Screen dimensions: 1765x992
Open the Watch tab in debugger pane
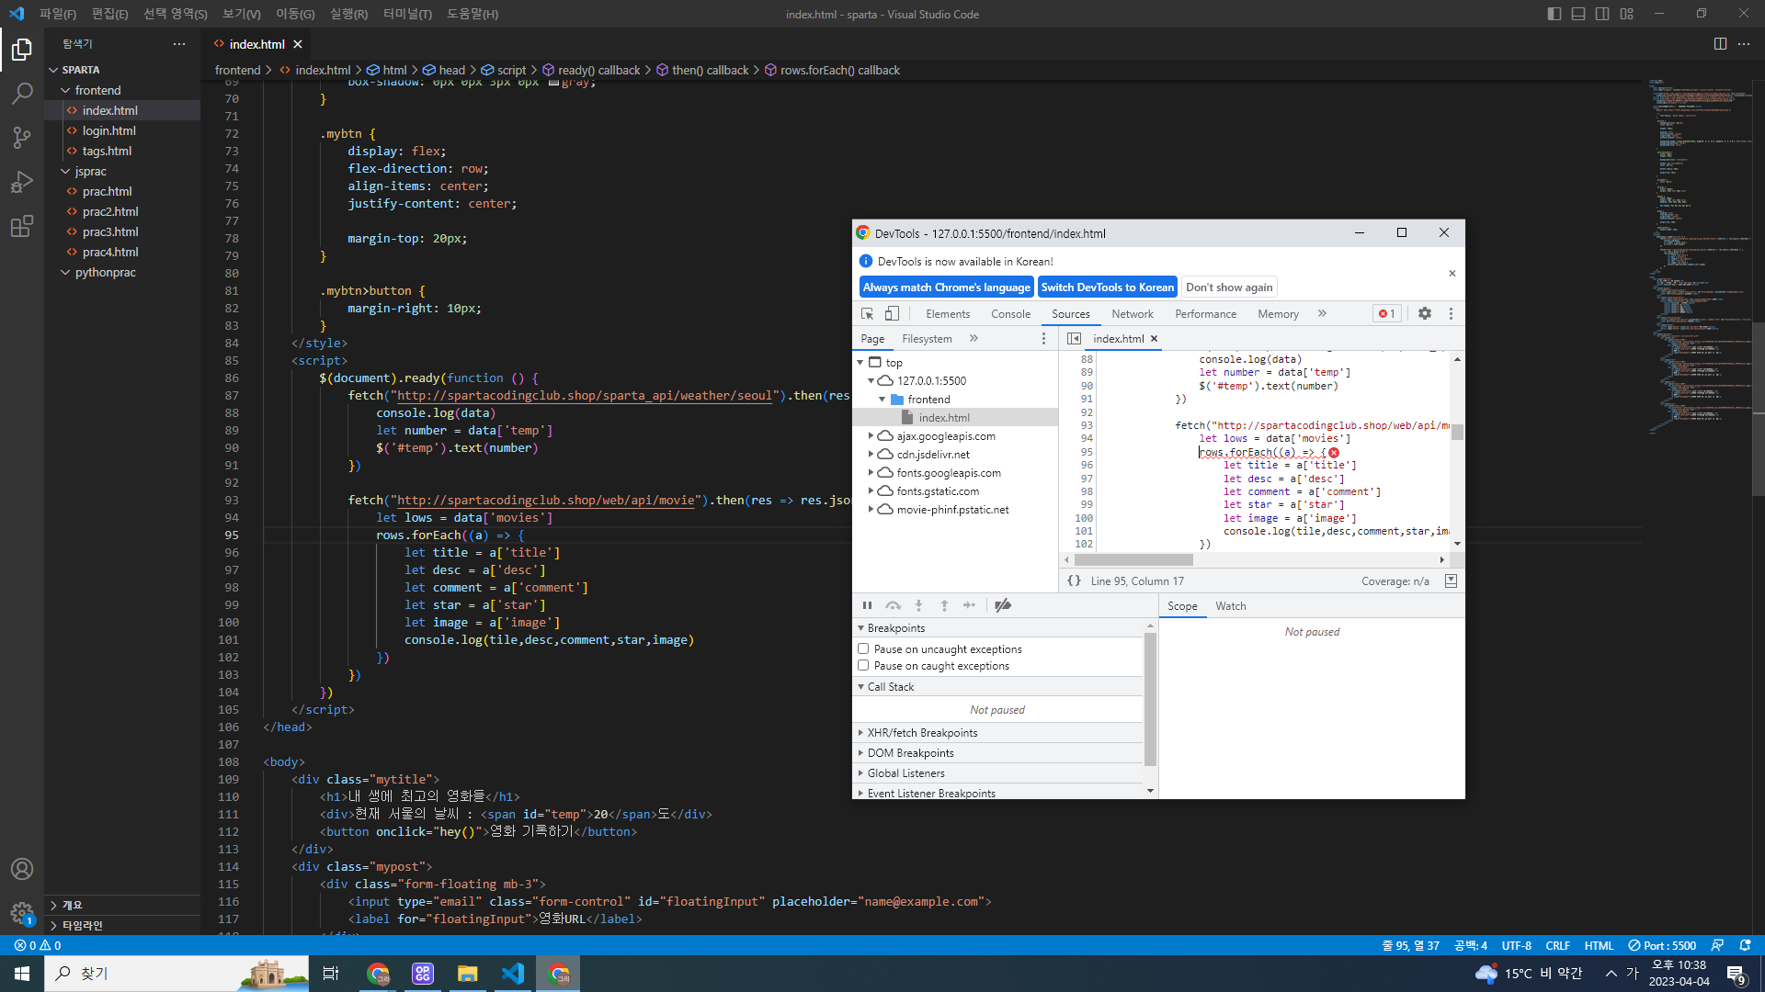click(1230, 606)
